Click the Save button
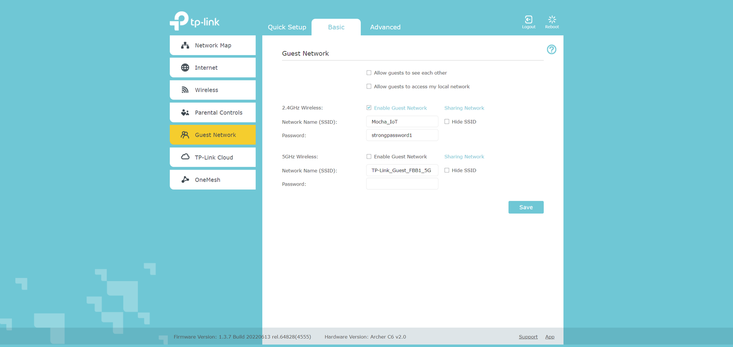The width and height of the screenshot is (733, 347). pos(526,207)
